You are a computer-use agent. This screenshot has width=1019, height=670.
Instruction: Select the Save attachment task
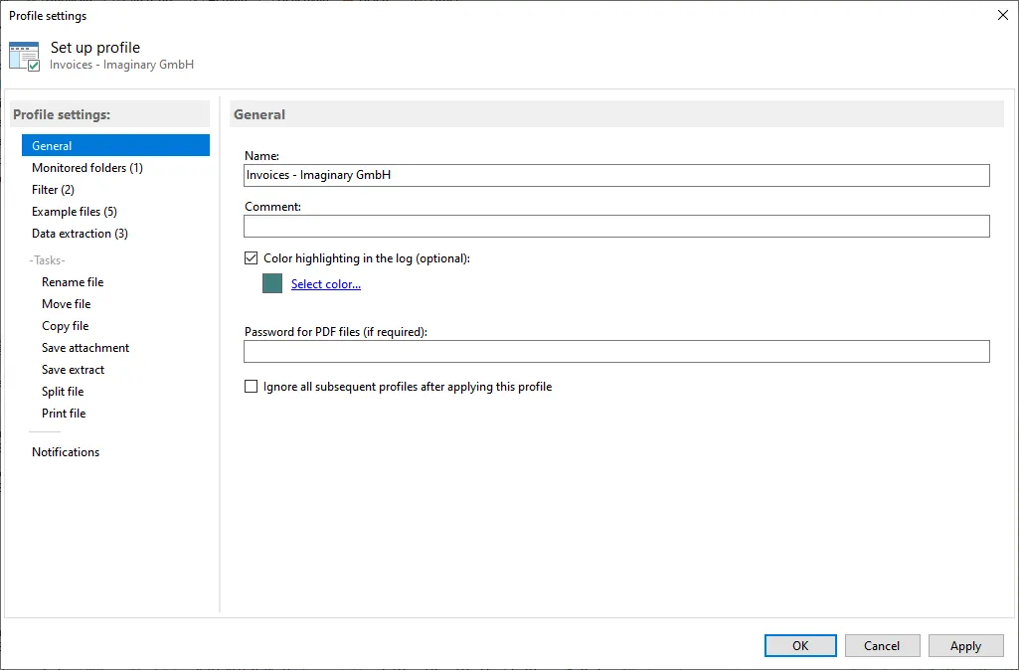85,347
